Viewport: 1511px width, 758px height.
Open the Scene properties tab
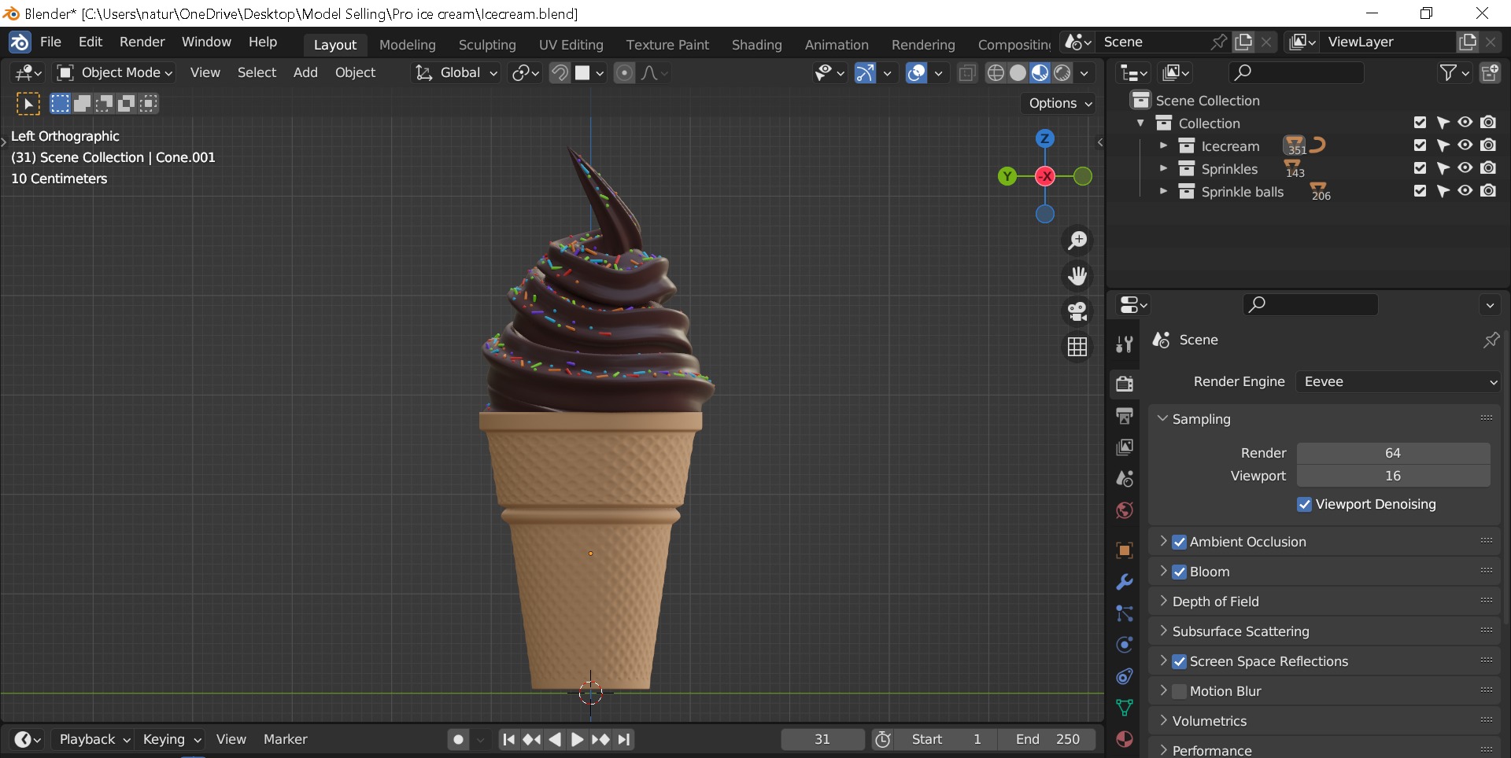[x=1125, y=478]
